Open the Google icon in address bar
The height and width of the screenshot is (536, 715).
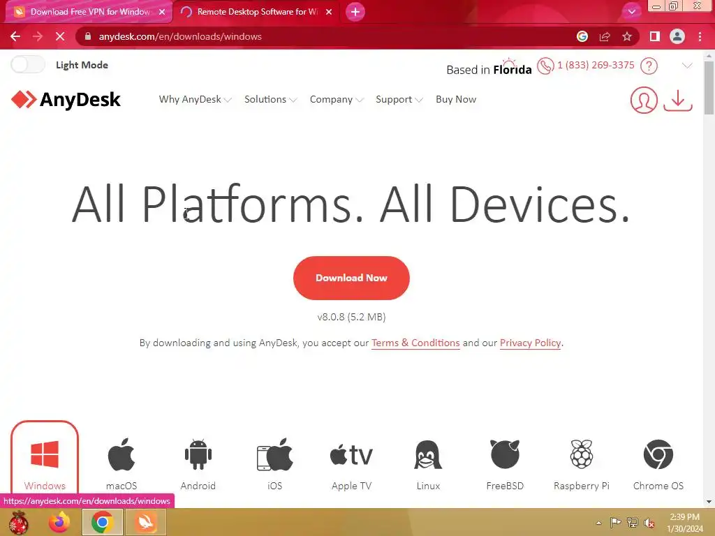coord(582,36)
